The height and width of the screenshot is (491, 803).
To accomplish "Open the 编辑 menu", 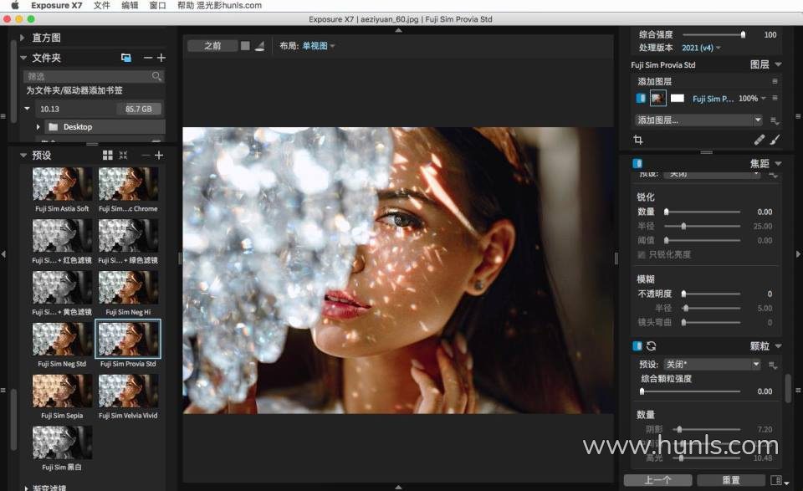I will pos(130,6).
